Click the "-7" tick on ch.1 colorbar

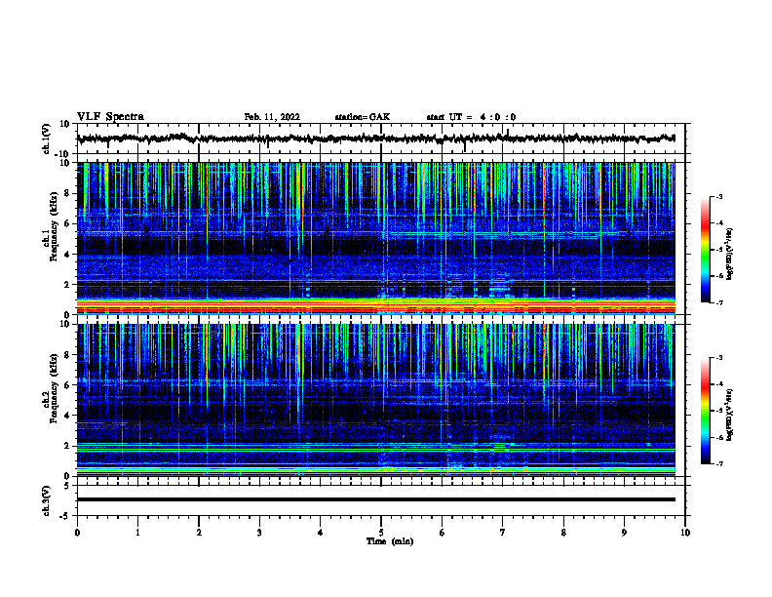[719, 302]
